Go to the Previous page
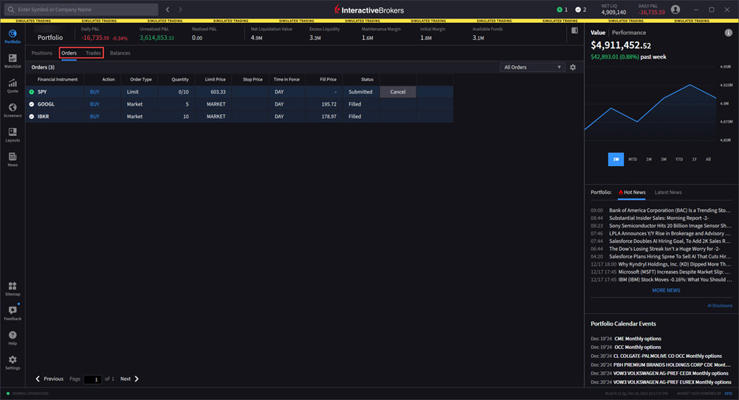This screenshot has height=400, width=739. [49, 379]
